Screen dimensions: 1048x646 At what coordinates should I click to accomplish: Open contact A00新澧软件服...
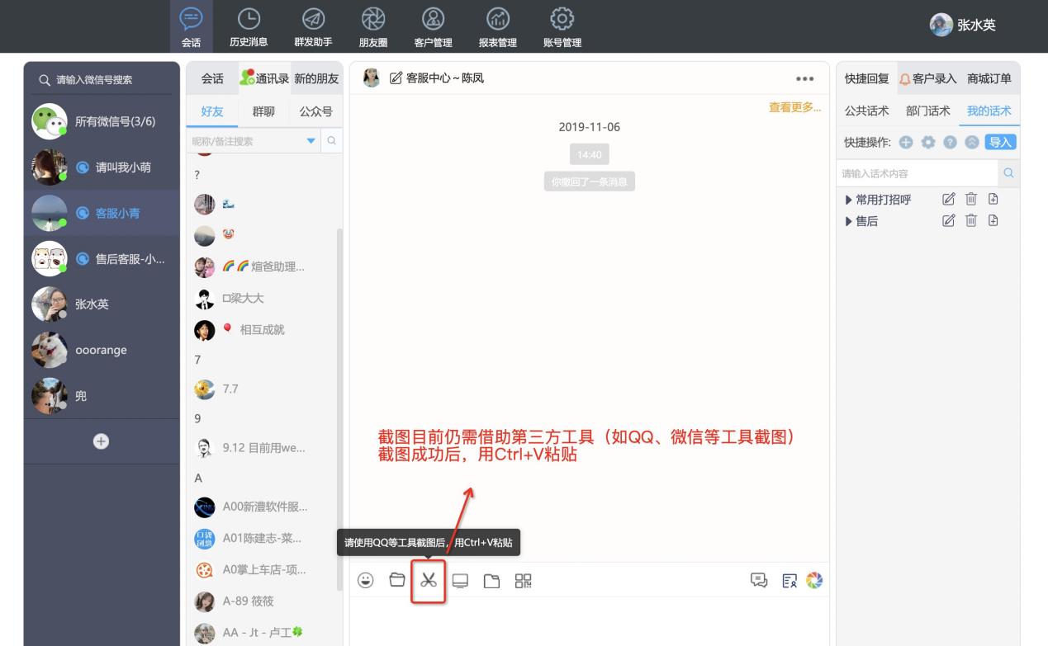(x=261, y=507)
